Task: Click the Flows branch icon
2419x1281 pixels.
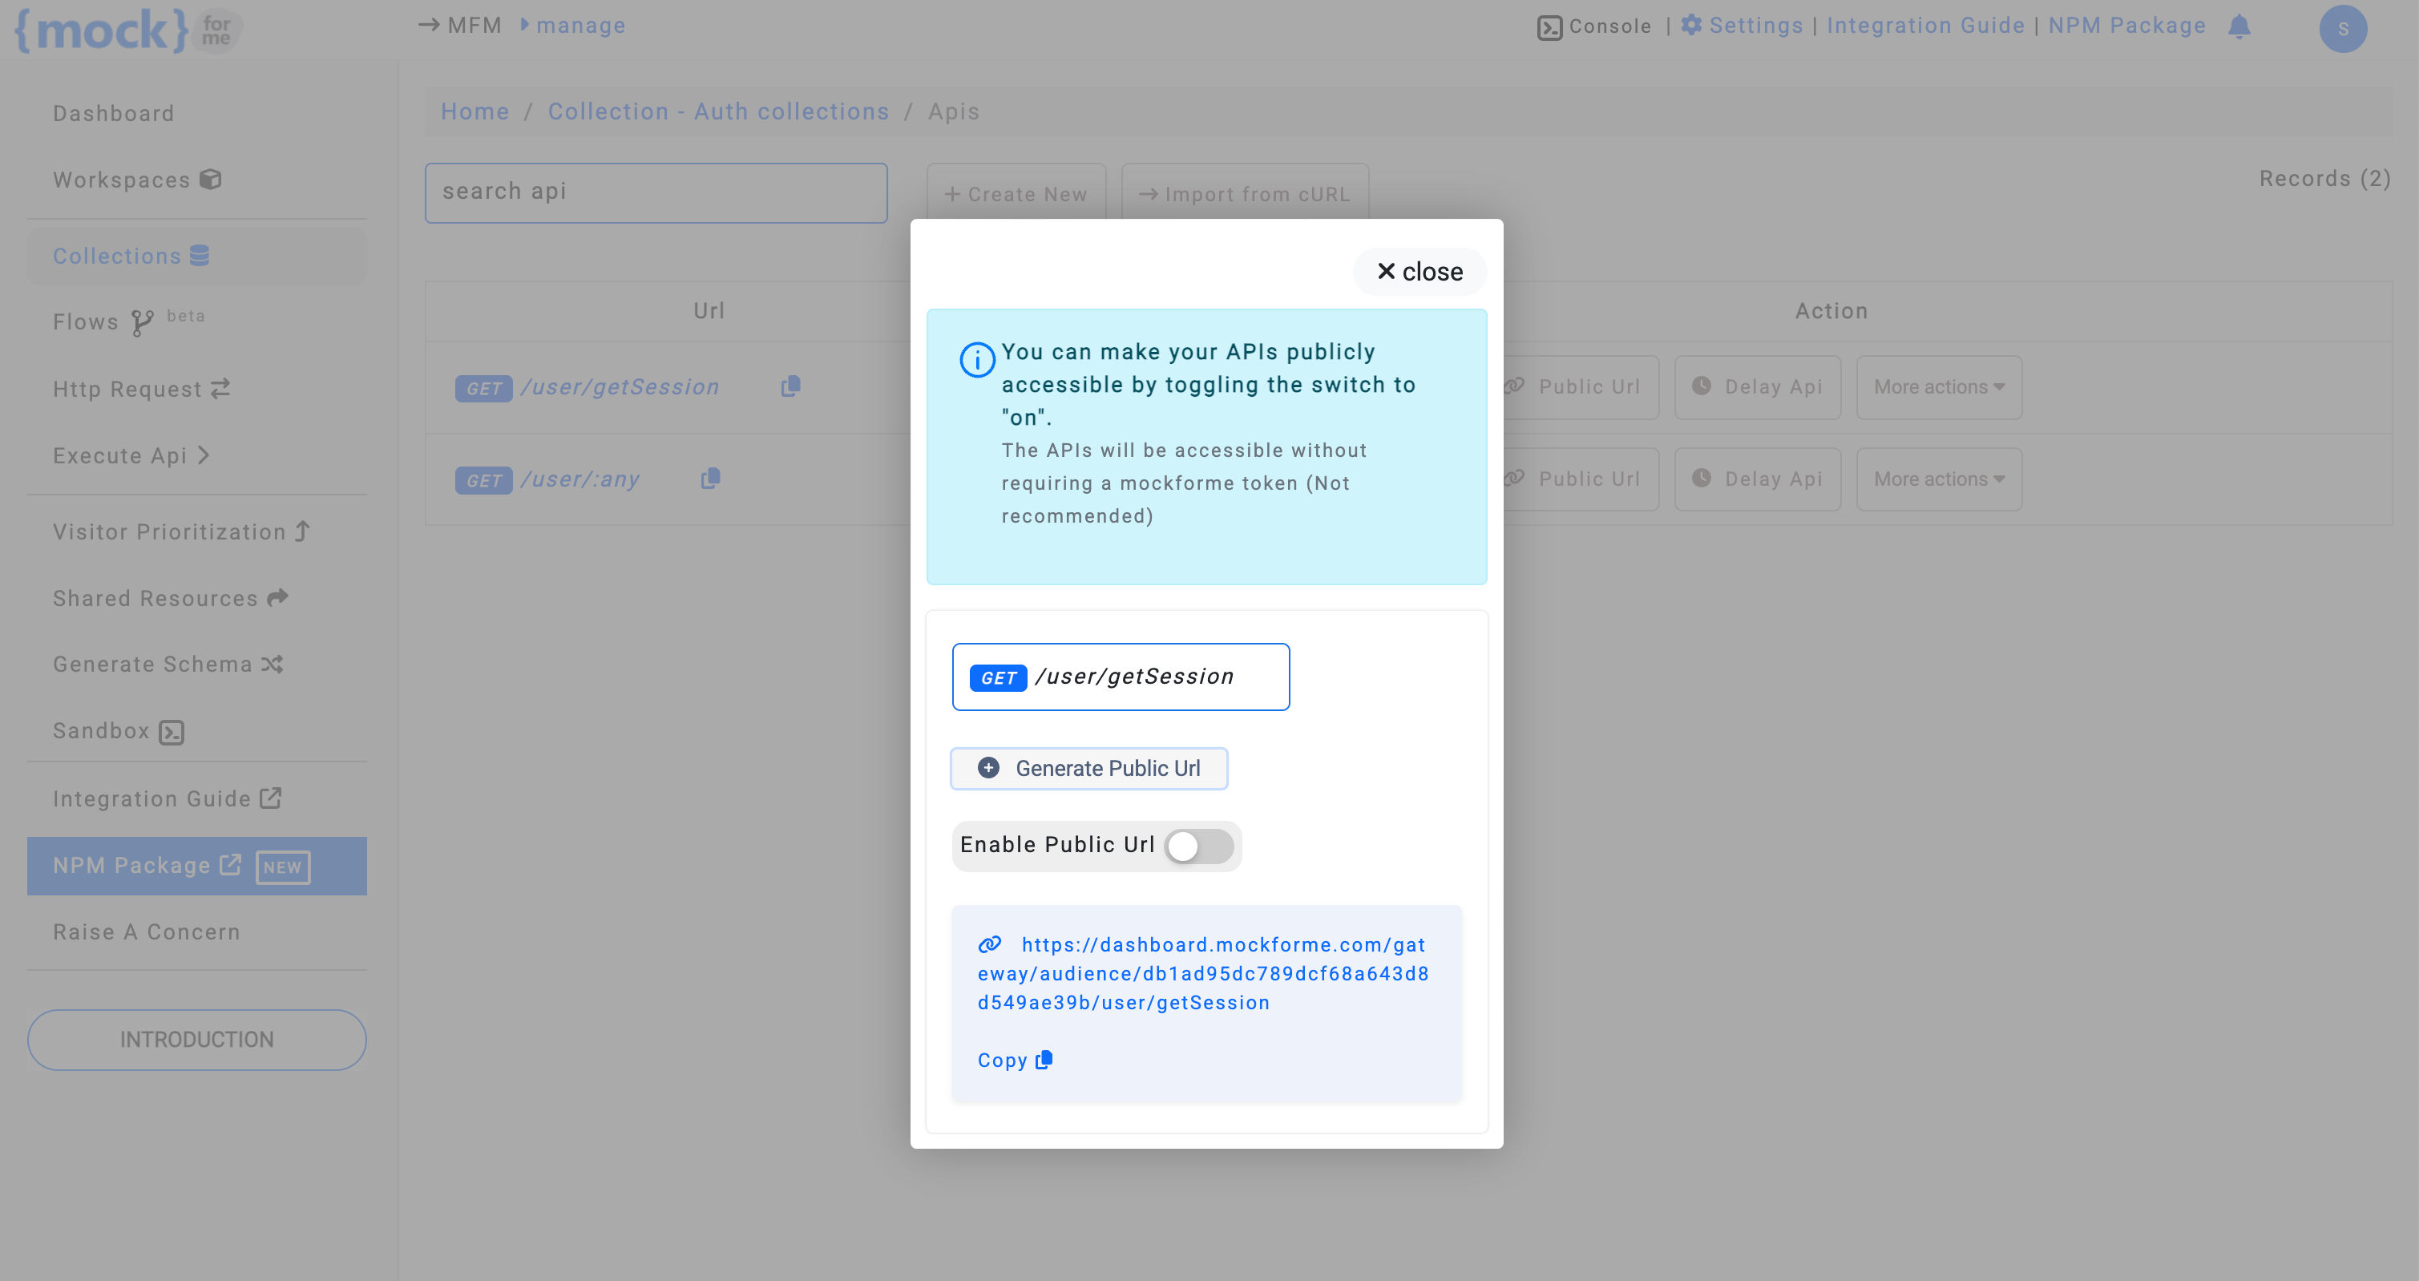Action: (142, 323)
